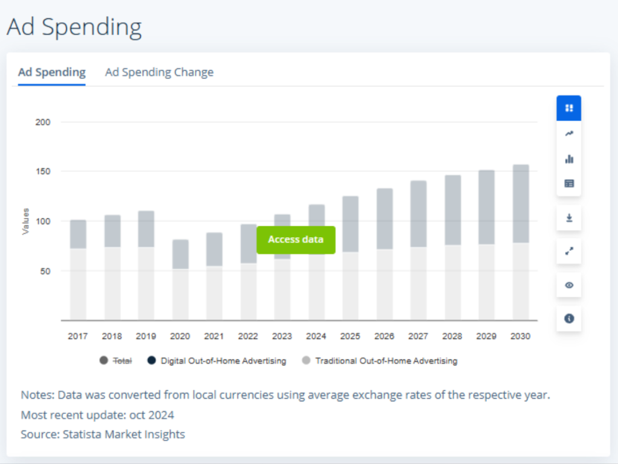Toggle the eye visibility icon

tap(569, 285)
